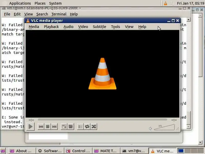Screen dimensions: 205x154
Task: Click the VLC window resize grip
Action: [177, 129]
